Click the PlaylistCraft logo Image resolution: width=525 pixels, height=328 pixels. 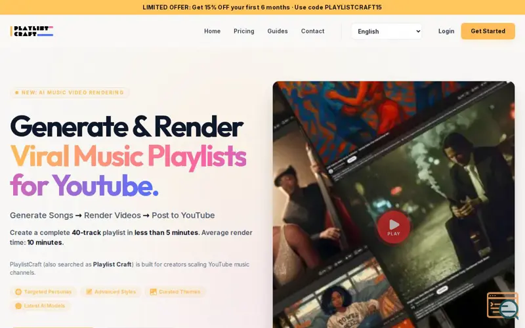(x=31, y=31)
